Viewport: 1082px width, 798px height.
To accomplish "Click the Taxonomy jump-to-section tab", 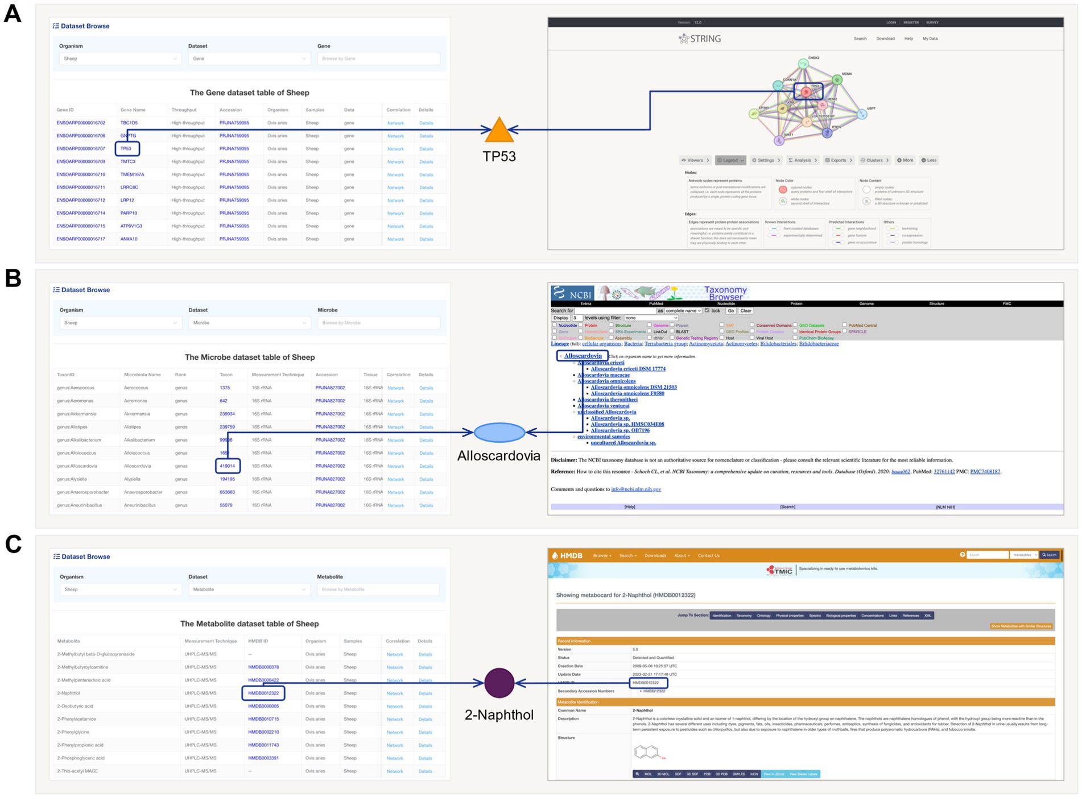I will [744, 616].
